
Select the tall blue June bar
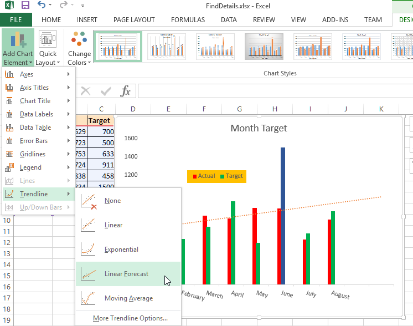pos(283,216)
